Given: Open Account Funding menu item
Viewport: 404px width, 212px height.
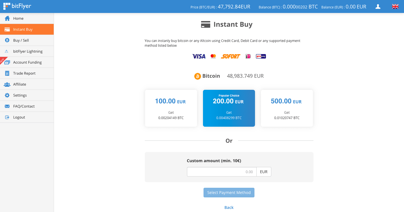Looking at the screenshot, I should (27, 62).
